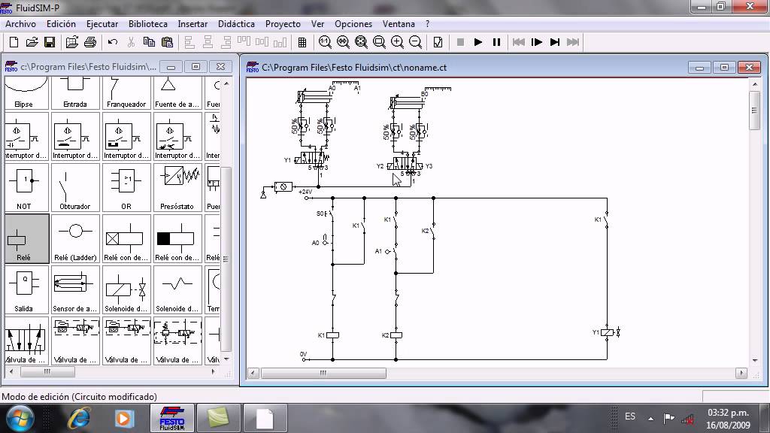Image resolution: width=770 pixels, height=433 pixels.
Task: Open print preview icon
Action: [x=72, y=42]
